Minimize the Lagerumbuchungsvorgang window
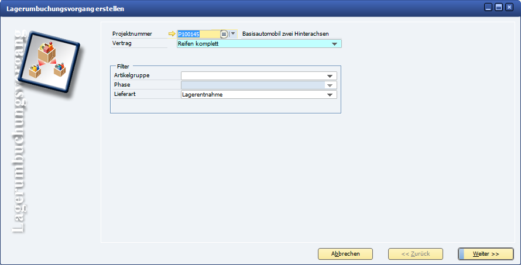Image resolution: width=521 pixels, height=265 pixels. [488, 8]
